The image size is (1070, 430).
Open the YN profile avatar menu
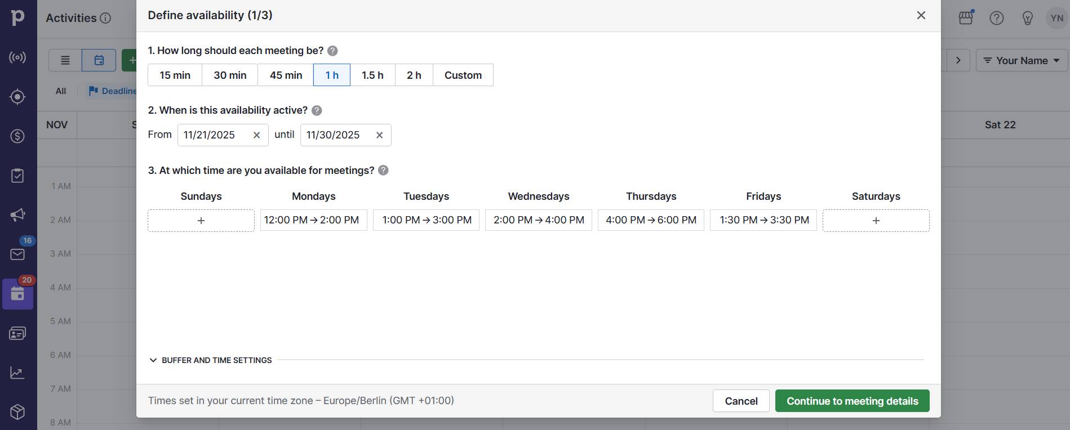[1056, 17]
